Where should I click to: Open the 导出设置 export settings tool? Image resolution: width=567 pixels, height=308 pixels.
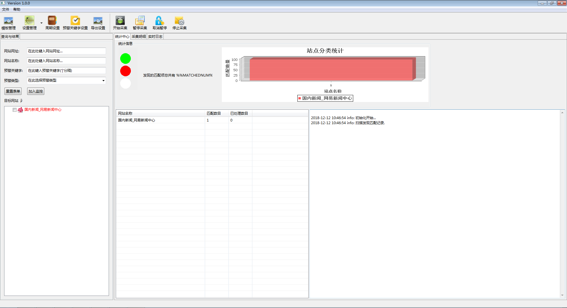pos(98,23)
